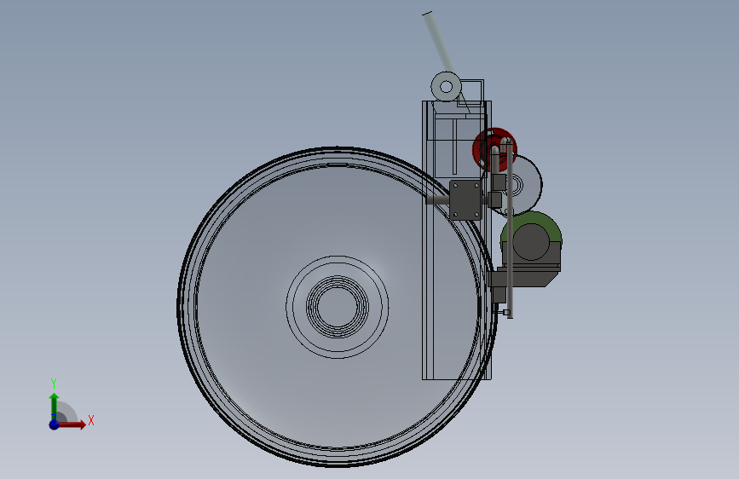Click the red X axis arrow

point(72,424)
